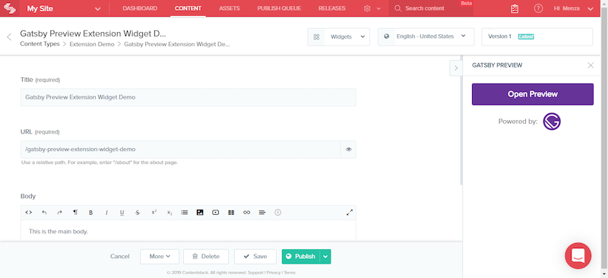Screen dimensions: 608x278
Task: Insert an image in Body
Action: point(200,213)
